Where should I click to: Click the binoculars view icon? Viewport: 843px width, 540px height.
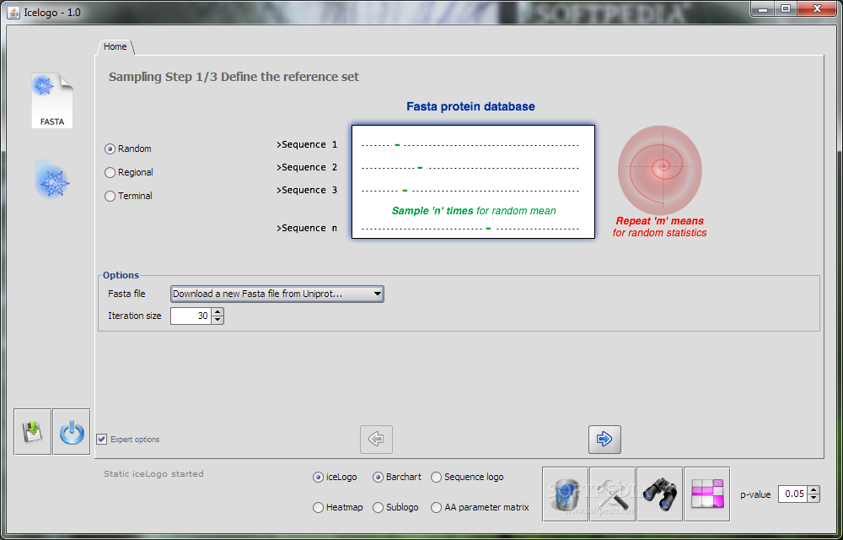click(660, 494)
